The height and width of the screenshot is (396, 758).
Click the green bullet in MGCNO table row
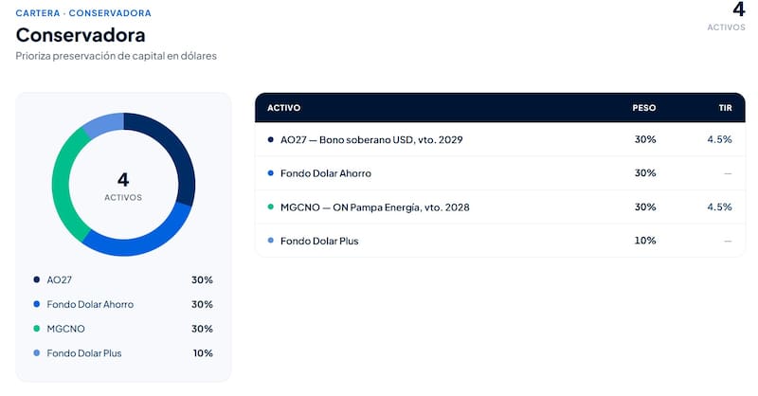tap(271, 207)
